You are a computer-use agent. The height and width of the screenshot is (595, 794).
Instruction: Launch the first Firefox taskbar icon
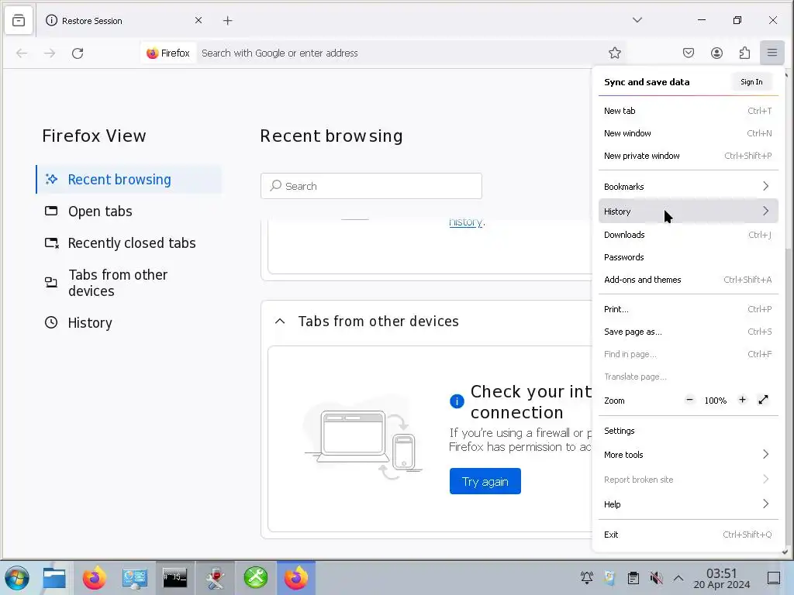(x=94, y=578)
